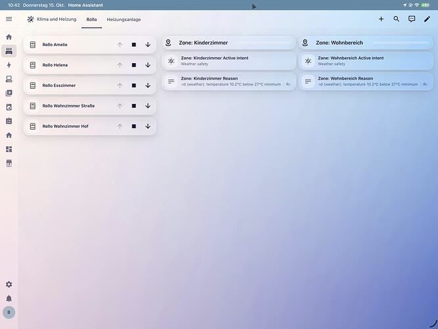This screenshot has height=329, width=438.
Task: Click Zone: Kinderzimmer Active intent label
Action: [214, 58]
